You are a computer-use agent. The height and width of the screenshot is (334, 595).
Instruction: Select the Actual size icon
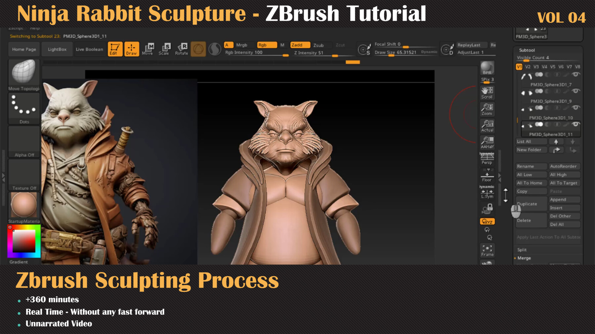tap(487, 126)
